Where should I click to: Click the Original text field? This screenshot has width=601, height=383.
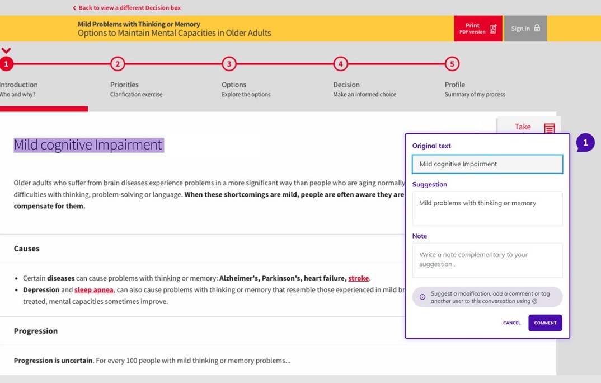(x=487, y=164)
